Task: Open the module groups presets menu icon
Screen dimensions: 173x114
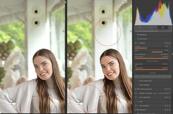Action: point(170,27)
